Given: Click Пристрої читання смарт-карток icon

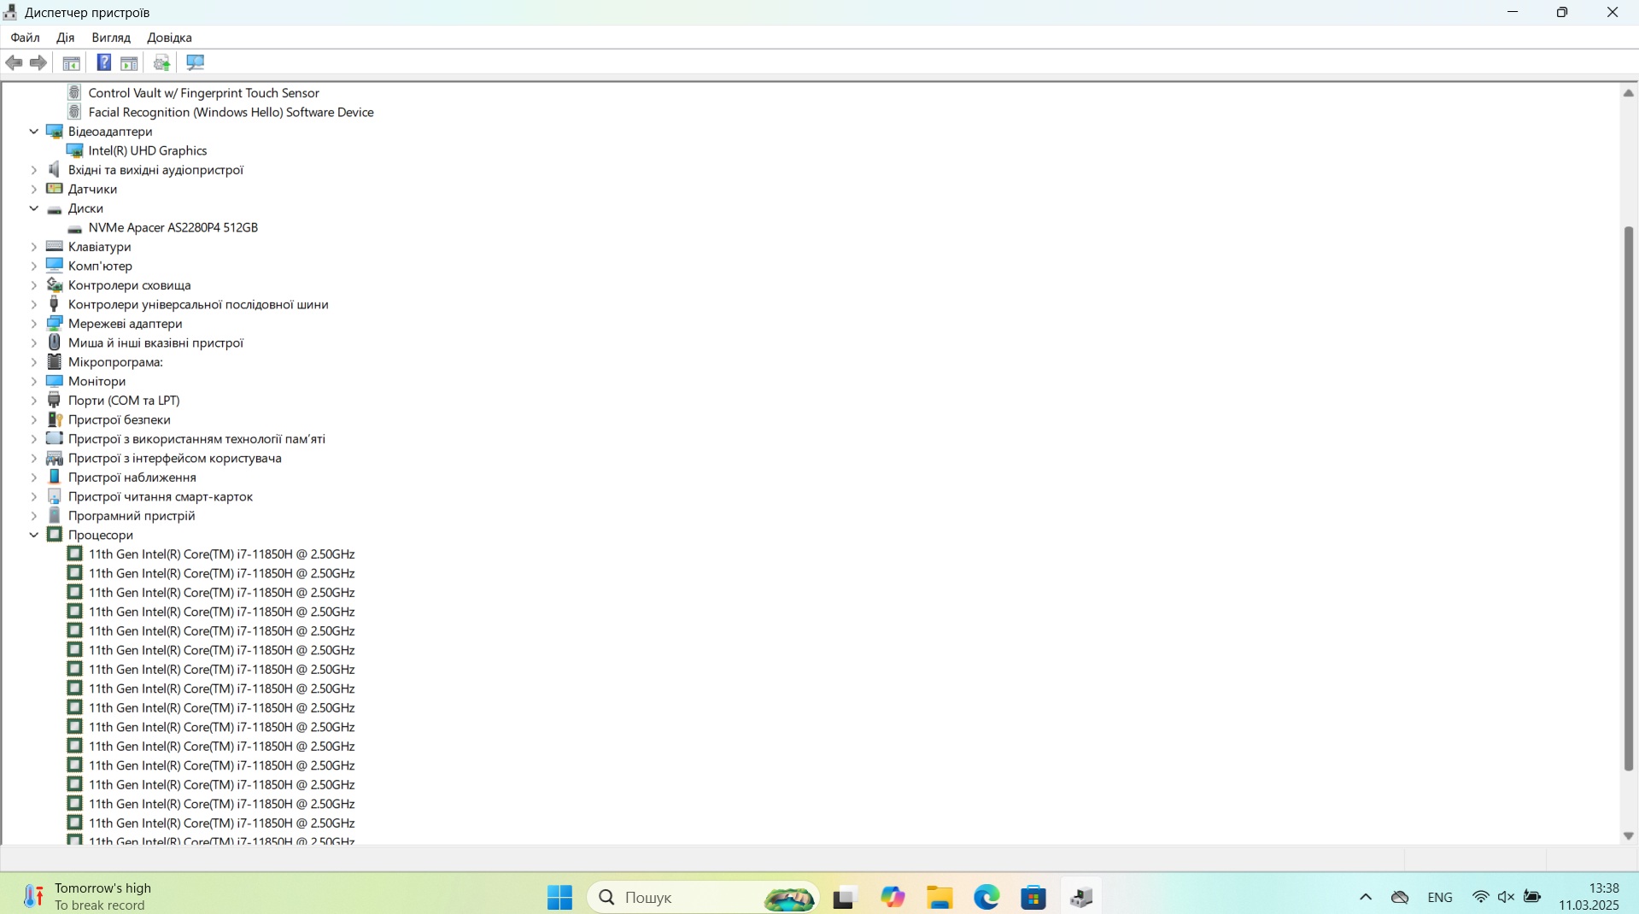Looking at the screenshot, I should (x=55, y=496).
